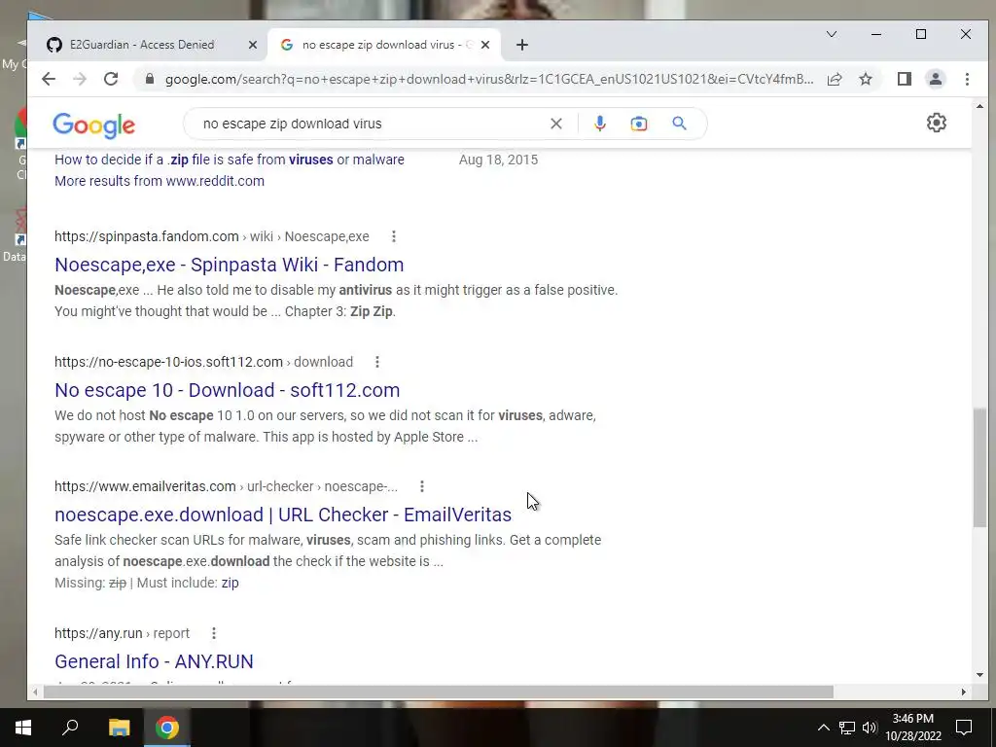996x747 pixels.
Task: Click the forward navigation arrow
Action: click(80, 79)
